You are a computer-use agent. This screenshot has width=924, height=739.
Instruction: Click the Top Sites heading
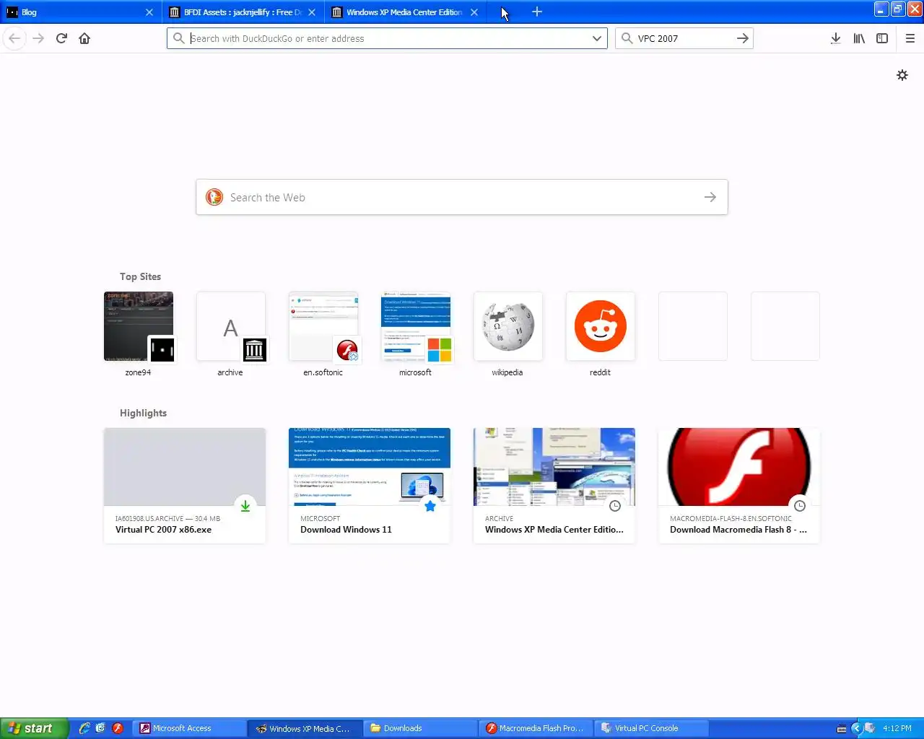140,276
